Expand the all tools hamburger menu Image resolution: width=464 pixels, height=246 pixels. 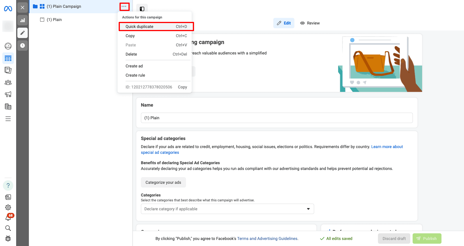click(x=8, y=119)
